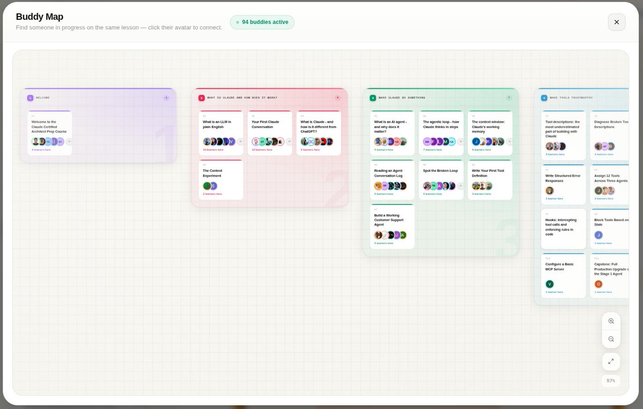Image resolution: width=643 pixels, height=409 pixels.
Task: Click the 94 buddies active badge
Action: click(262, 22)
